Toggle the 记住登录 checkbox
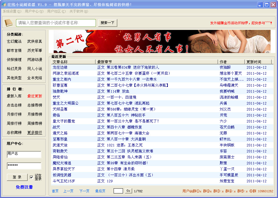 [31, 177]
